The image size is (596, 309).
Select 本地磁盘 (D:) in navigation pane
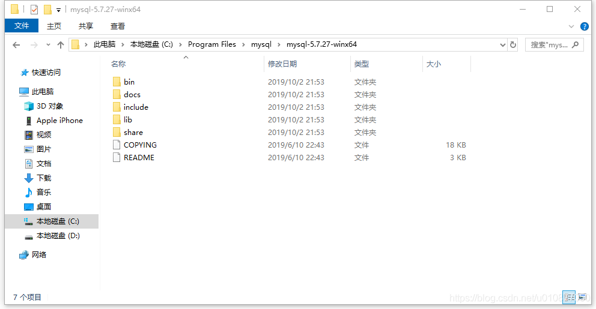[58, 236]
